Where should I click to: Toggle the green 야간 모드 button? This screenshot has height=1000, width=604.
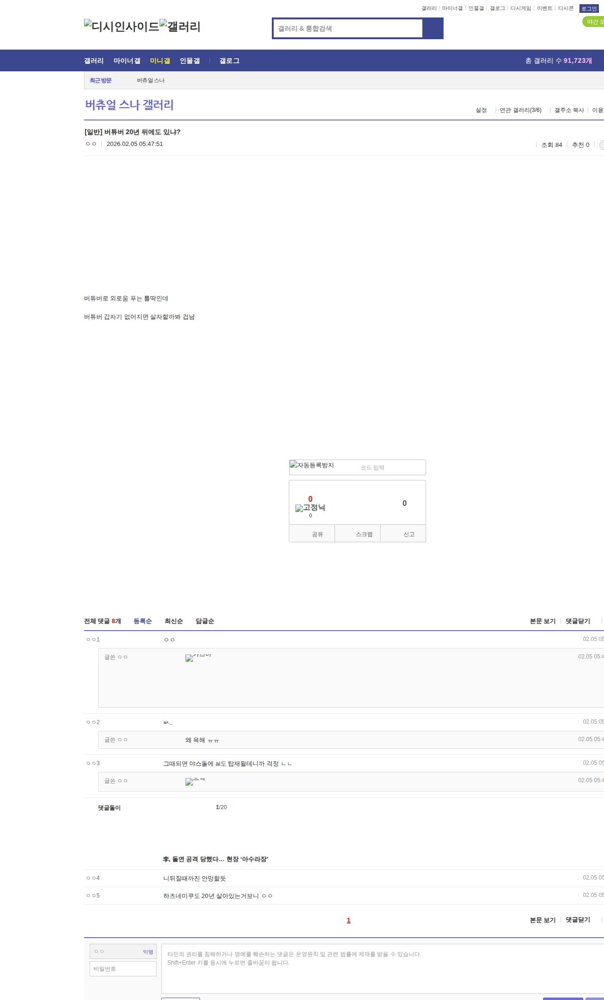(x=594, y=22)
